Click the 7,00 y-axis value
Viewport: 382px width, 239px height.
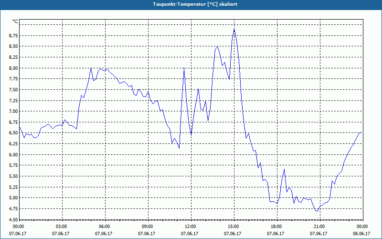point(13,111)
